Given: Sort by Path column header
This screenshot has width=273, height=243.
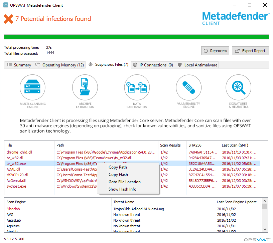Looking at the screenshot, I should [106, 145].
